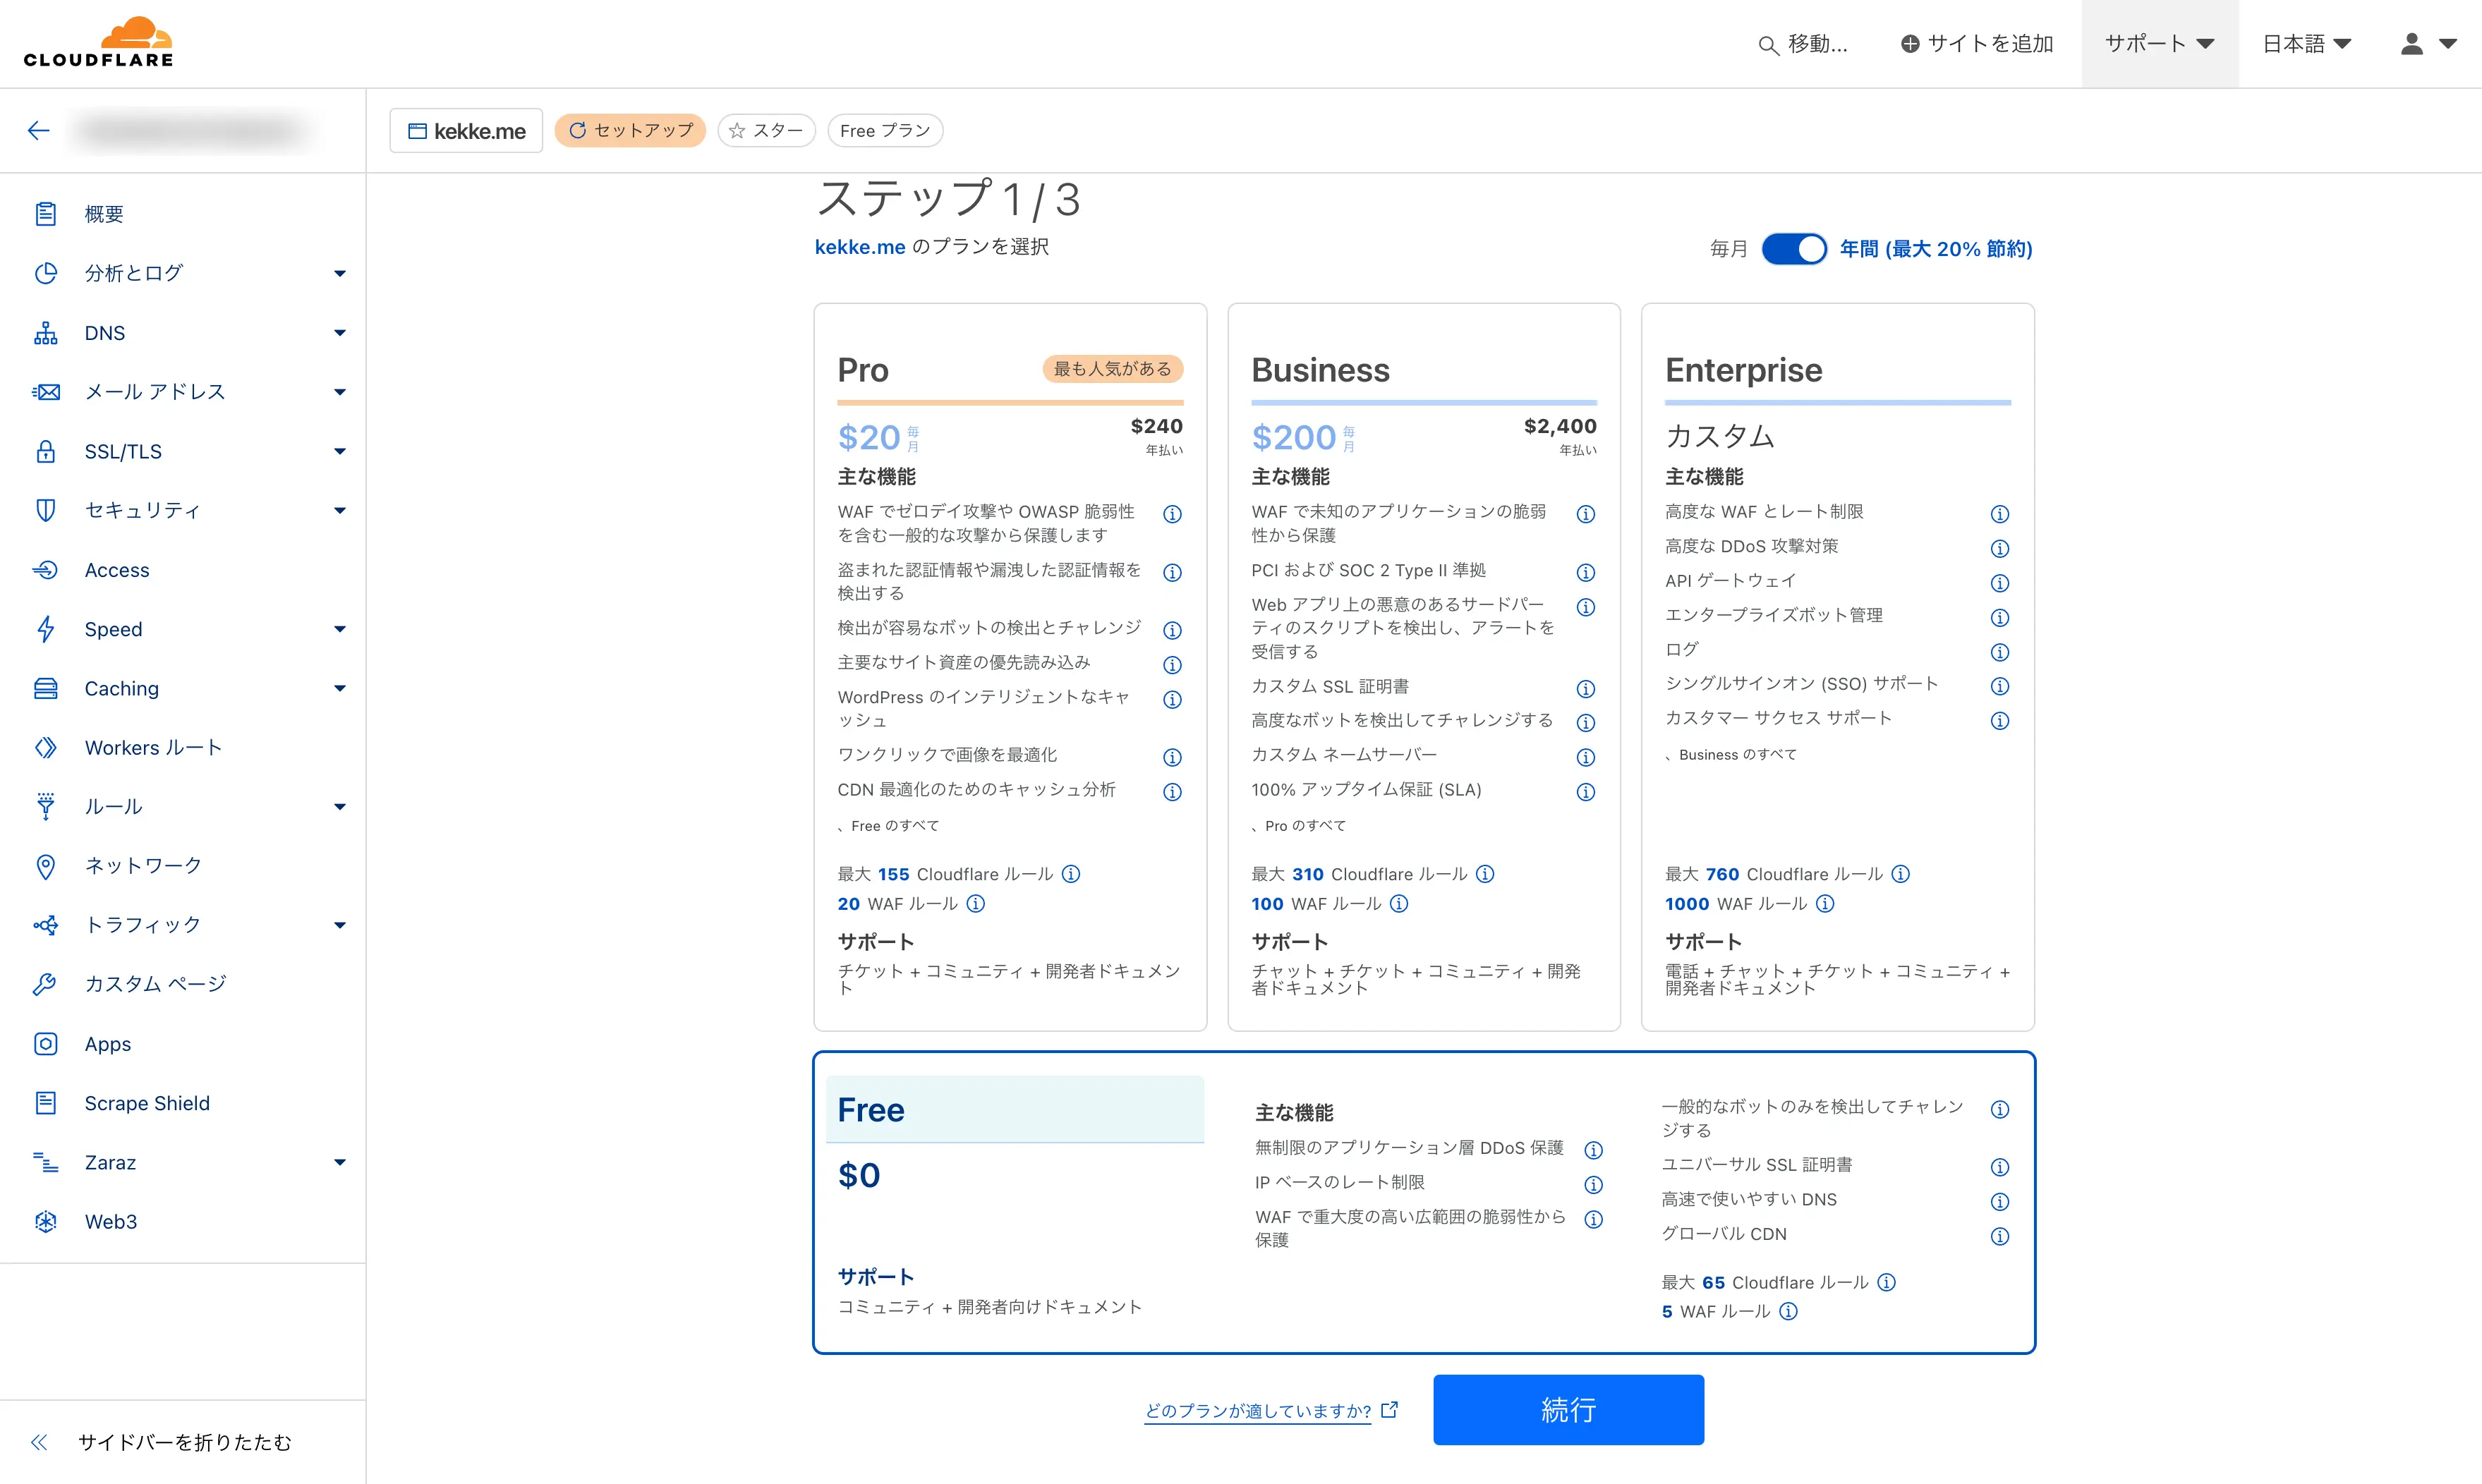Click the スター star button
The height and width of the screenshot is (1484, 2482).
766,131
